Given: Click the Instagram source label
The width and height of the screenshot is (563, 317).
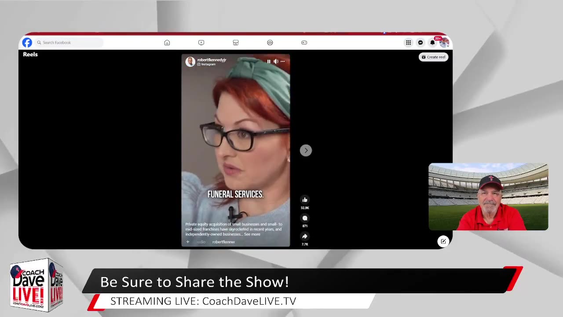Looking at the screenshot, I should 206,64.
